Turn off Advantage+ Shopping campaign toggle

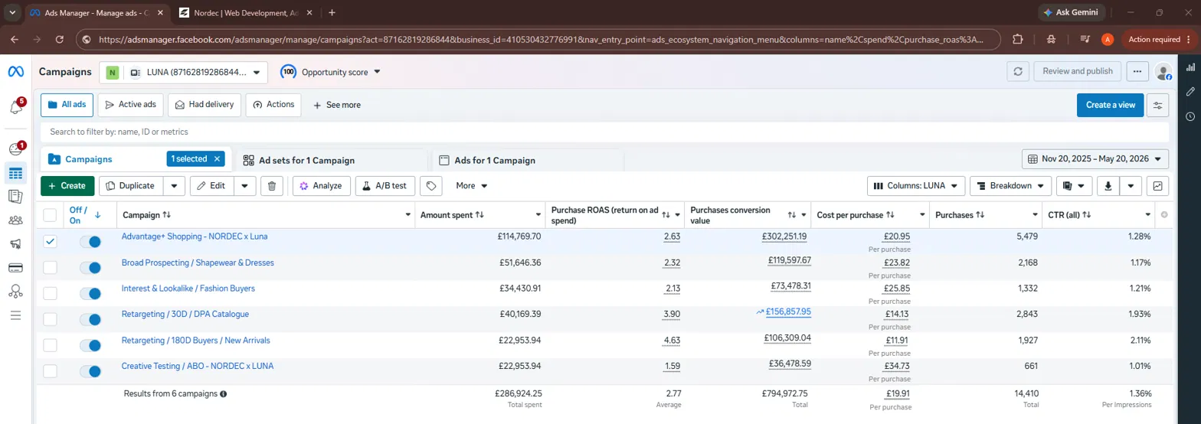90,241
